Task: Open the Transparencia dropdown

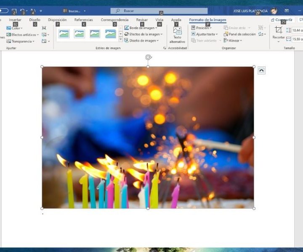Action: point(20,41)
